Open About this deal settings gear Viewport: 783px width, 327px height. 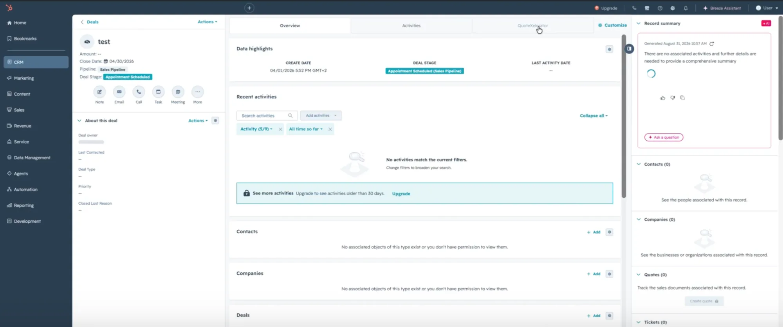click(x=215, y=121)
